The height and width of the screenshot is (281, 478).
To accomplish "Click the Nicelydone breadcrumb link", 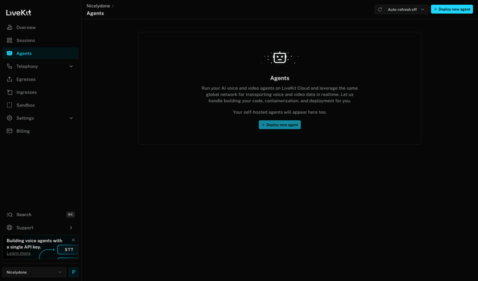I will pyautogui.click(x=98, y=6).
